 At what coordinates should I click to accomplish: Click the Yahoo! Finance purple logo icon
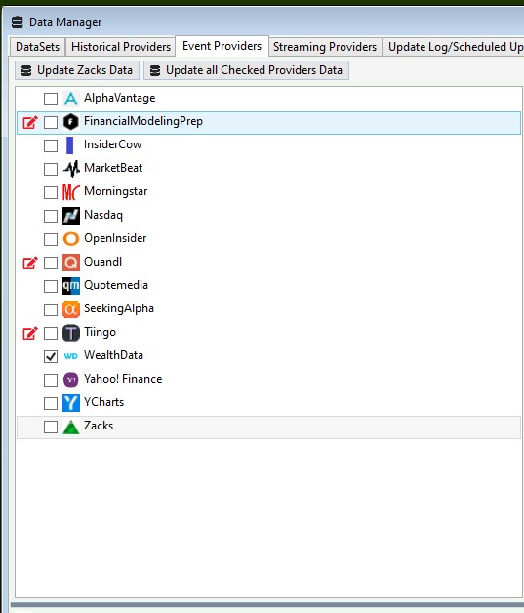pyautogui.click(x=70, y=380)
